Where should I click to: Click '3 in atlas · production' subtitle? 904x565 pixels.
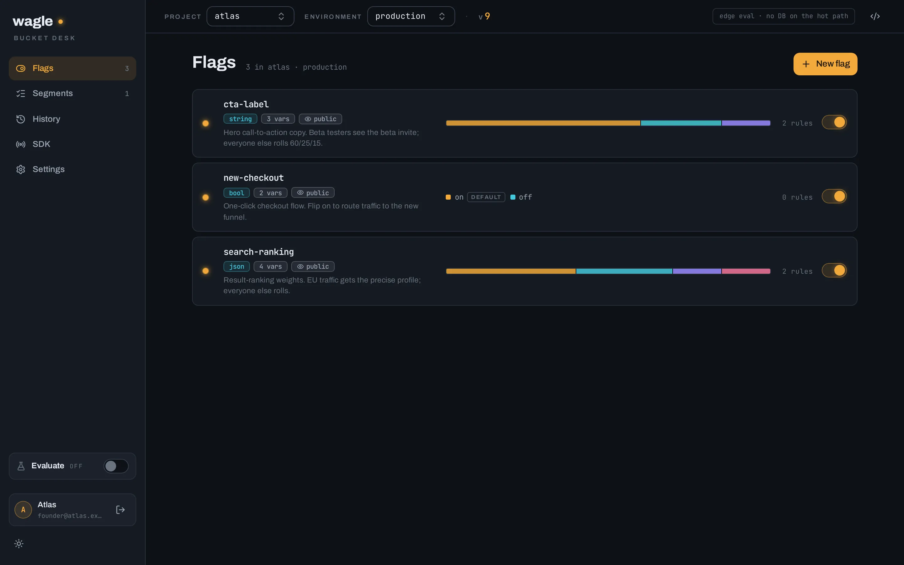pyautogui.click(x=296, y=67)
